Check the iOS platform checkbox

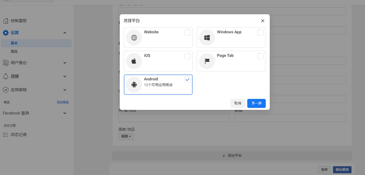pyautogui.click(x=187, y=56)
